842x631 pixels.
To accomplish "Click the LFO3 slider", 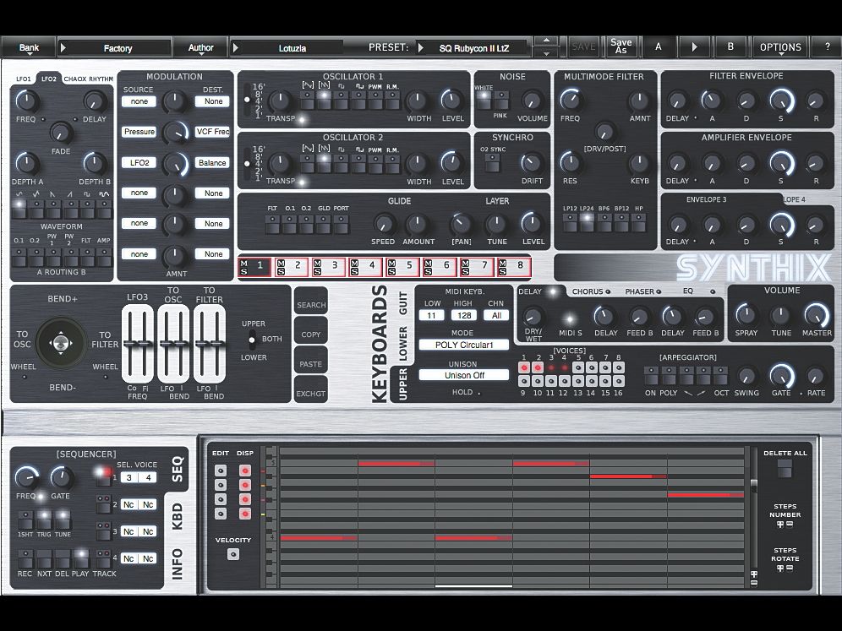I will click(138, 344).
